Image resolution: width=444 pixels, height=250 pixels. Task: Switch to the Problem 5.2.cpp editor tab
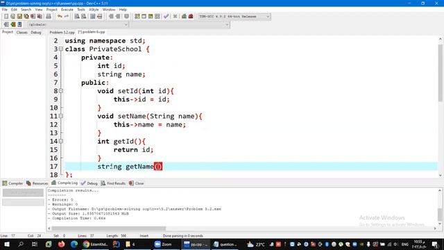point(62,33)
